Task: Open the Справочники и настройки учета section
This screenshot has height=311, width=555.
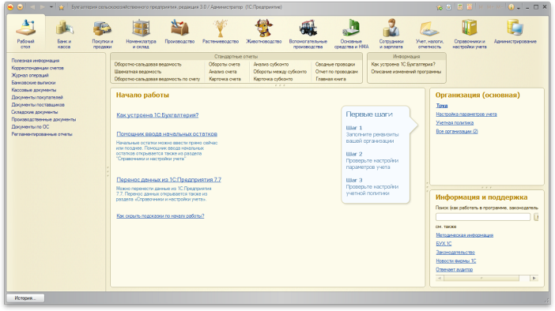Action: coord(470,34)
